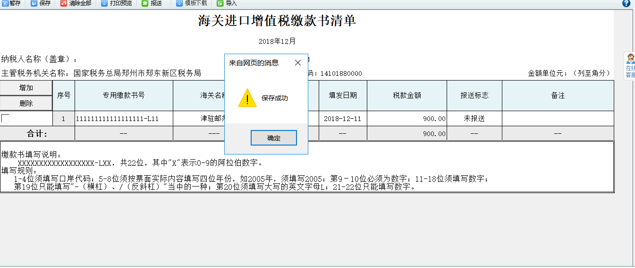
Task: Select the 填发日期 cell showing 2018-12-11
Action: 342,119
